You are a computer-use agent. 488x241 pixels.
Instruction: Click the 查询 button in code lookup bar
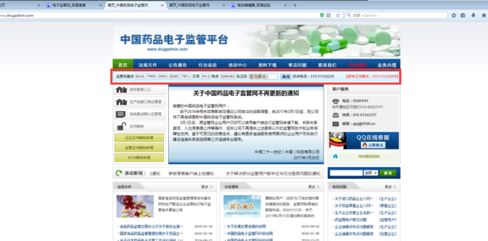(x=285, y=76)
